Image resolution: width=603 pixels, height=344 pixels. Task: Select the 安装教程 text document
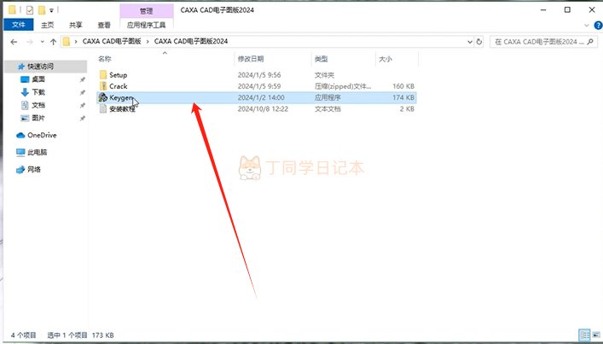click(122, 109)
